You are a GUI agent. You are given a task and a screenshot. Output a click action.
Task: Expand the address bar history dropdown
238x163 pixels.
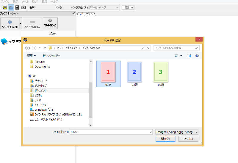point(143,48)
